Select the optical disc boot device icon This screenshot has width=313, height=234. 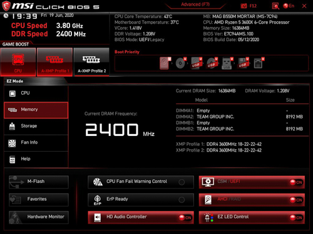click(x=181, y=63)
